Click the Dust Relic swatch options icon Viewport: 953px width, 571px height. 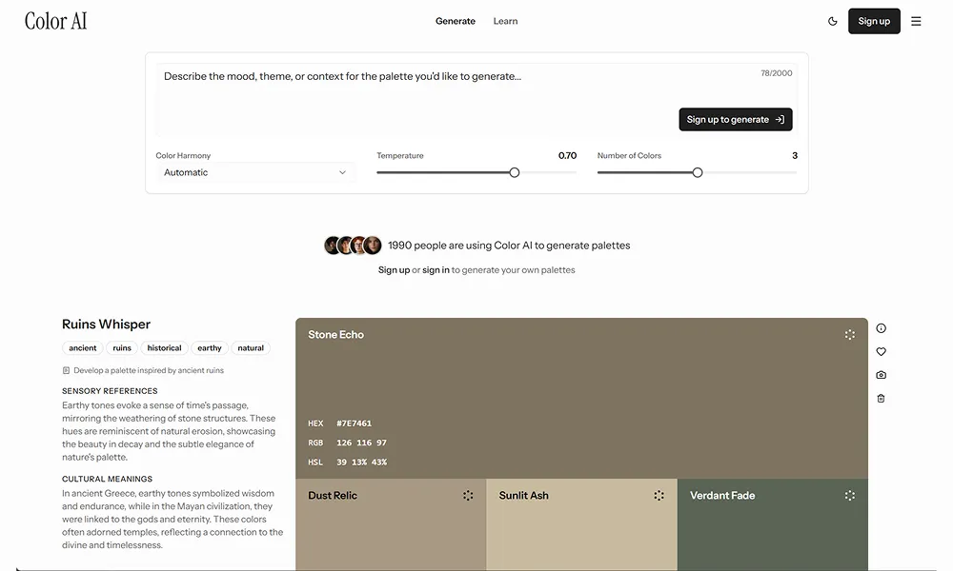pyautogui.click(x=468, y=496)
